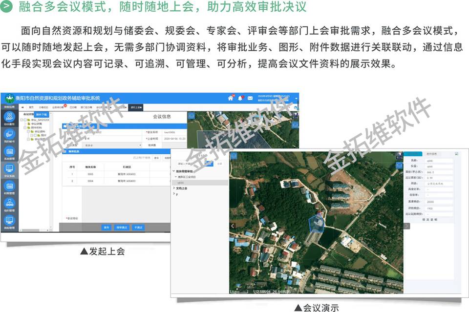Open the meeting type dropdown in 会议信息
The width and height of the screenshot is (469, 312).
pos(112,145)
